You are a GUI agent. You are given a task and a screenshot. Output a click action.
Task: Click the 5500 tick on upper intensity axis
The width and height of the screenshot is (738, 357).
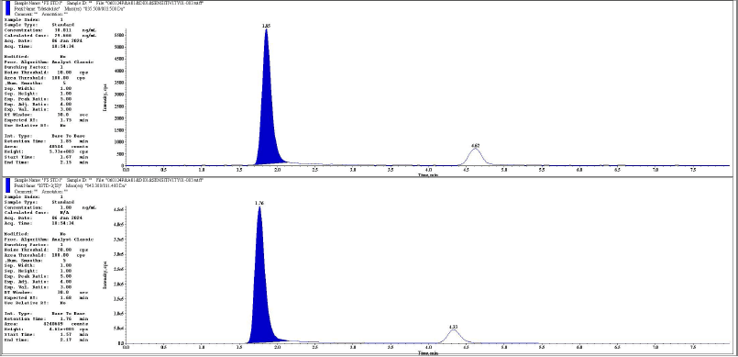[x=118, y=35]
